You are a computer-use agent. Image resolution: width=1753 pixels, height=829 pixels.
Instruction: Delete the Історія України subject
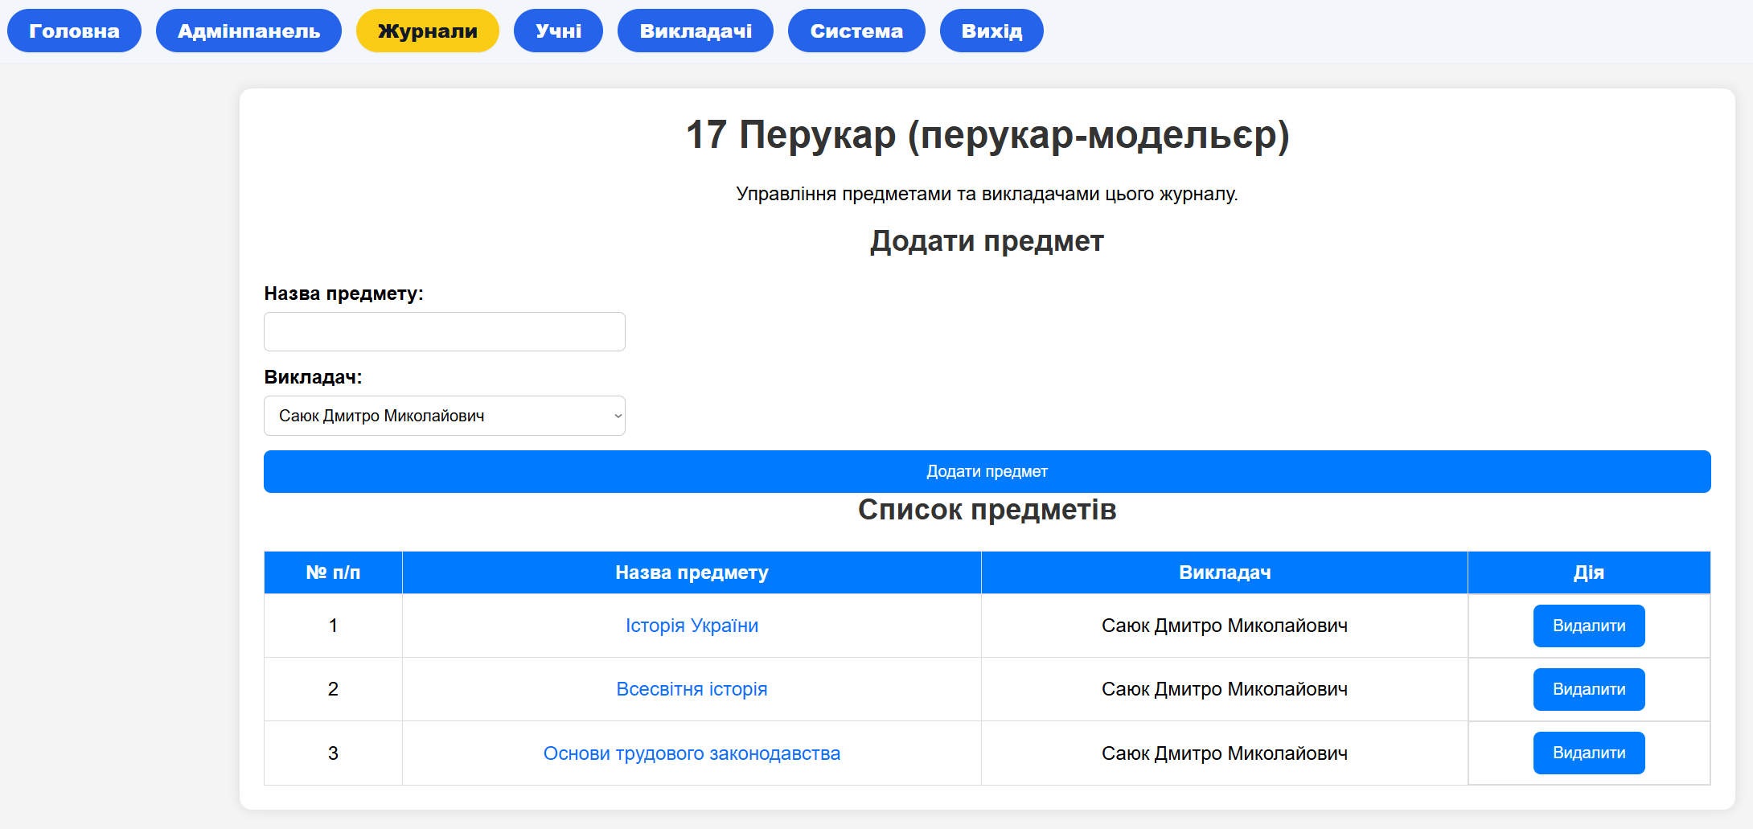[1588, 626]
